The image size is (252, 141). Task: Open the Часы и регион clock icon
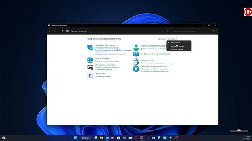(x=136, y=61)
